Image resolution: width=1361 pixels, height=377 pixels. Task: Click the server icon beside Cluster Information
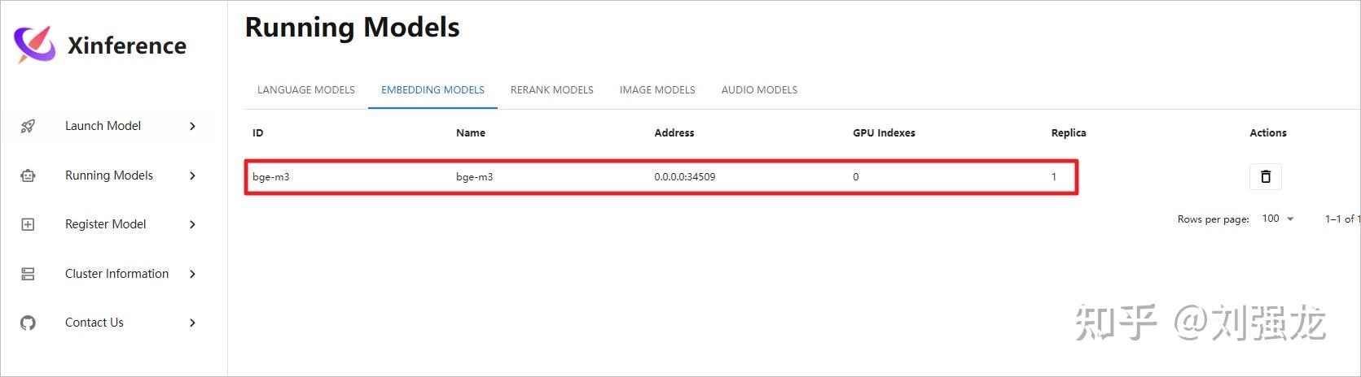[28, 274]
